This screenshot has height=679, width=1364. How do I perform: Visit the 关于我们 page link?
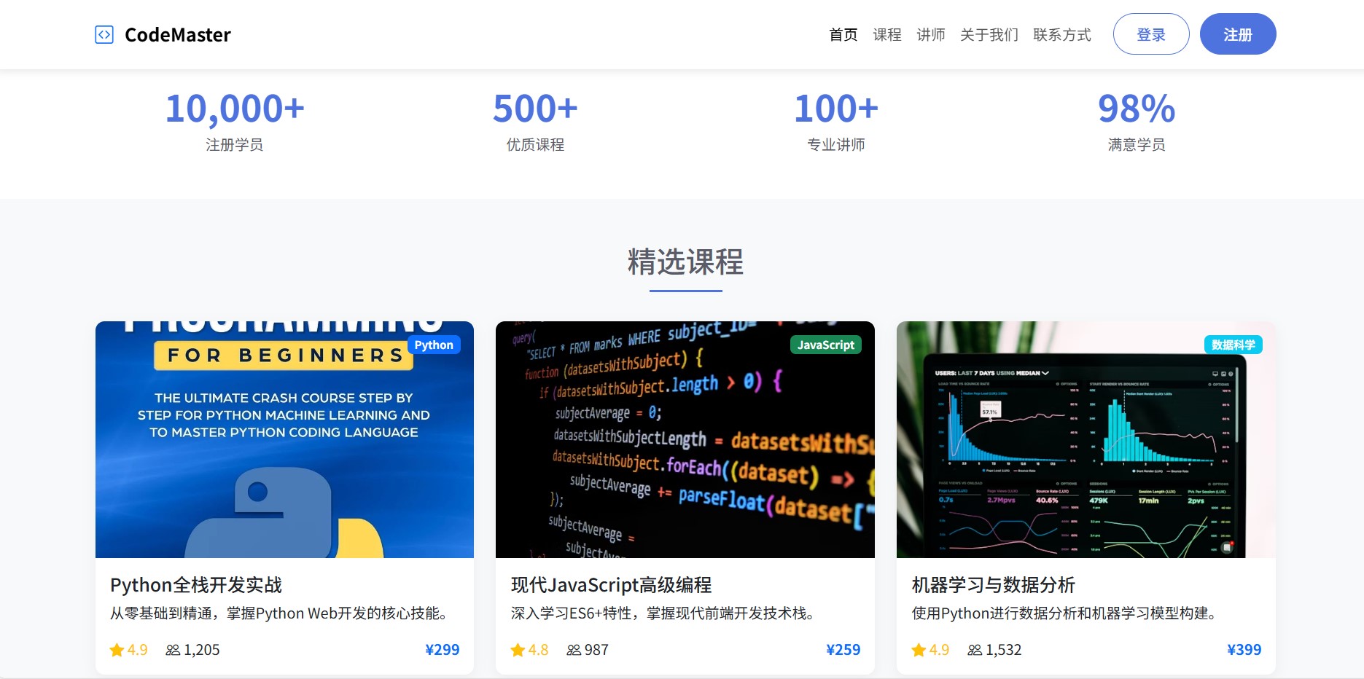(989, 35)
